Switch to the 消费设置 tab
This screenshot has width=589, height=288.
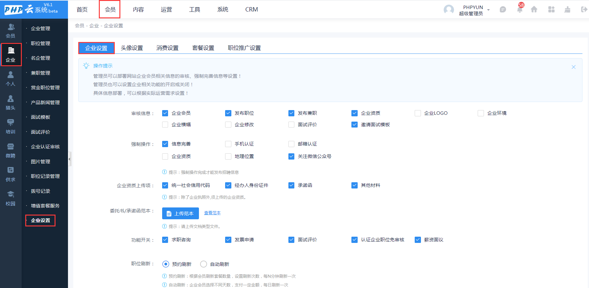[x=167, y=48]
